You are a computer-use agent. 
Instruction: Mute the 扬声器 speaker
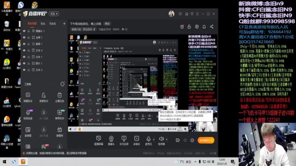161,141
